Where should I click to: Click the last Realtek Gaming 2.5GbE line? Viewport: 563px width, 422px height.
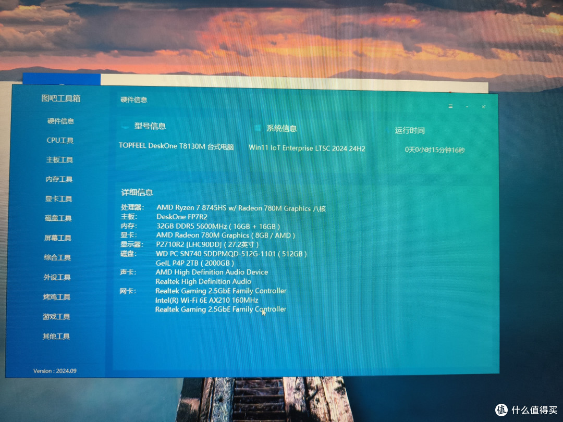(x=221, y=309)
